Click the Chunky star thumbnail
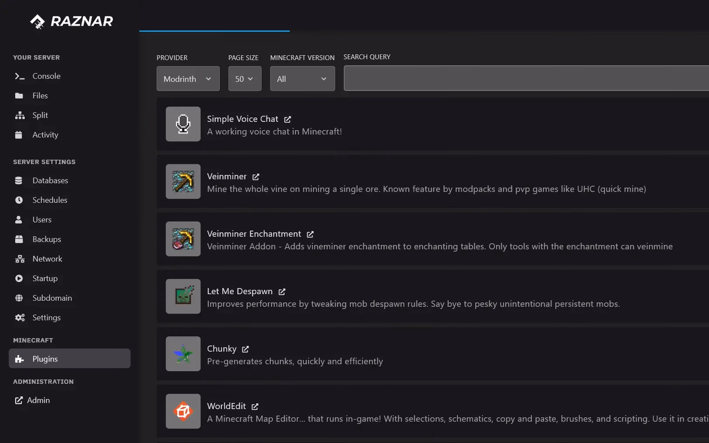Image resolution: width=709 pixels, height=443 pixels. coord(183,354)
